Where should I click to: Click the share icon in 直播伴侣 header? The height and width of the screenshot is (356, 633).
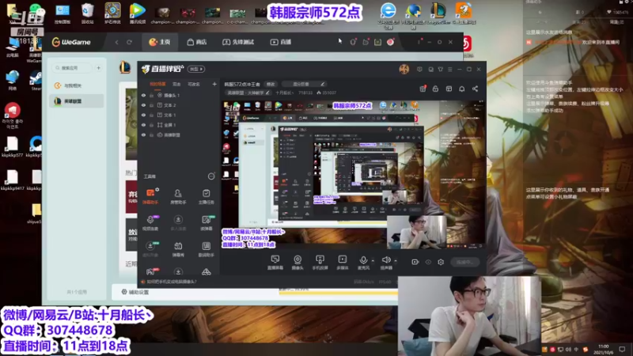click(x=476, y=89)
